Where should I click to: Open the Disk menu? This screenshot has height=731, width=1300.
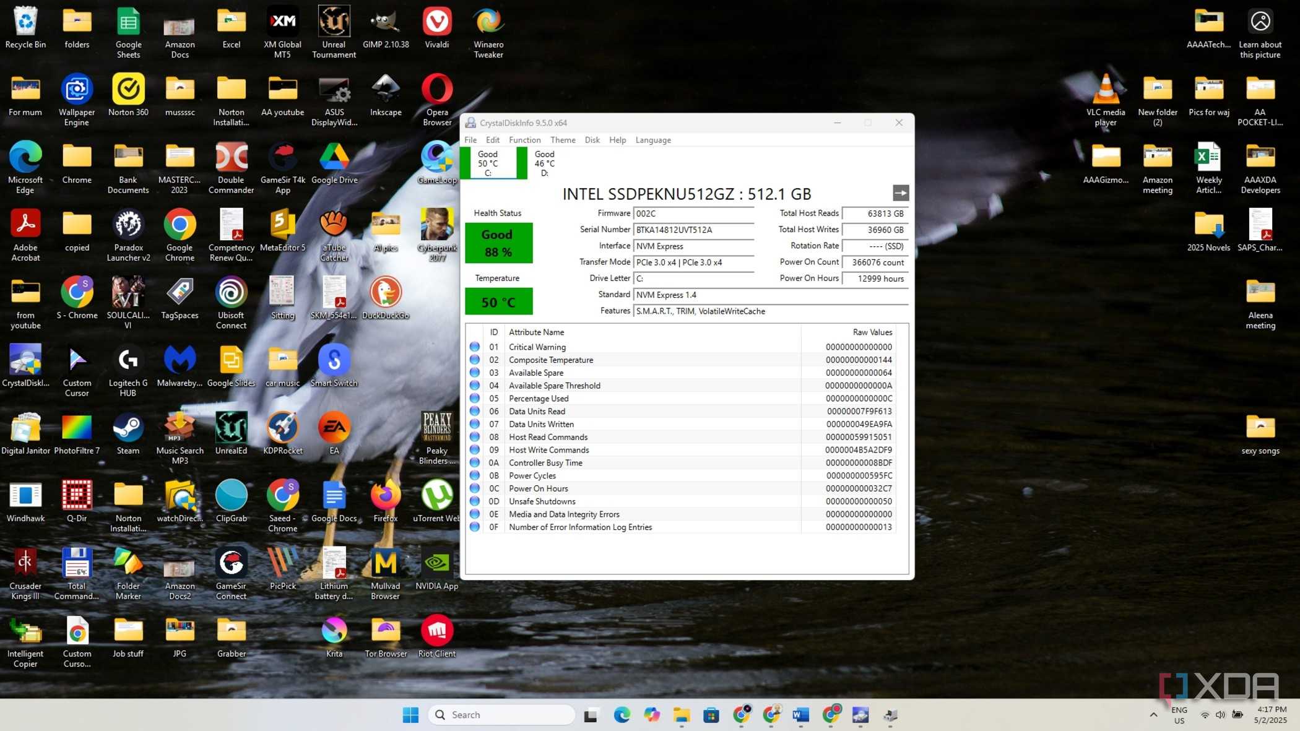[x=592, y=140]
